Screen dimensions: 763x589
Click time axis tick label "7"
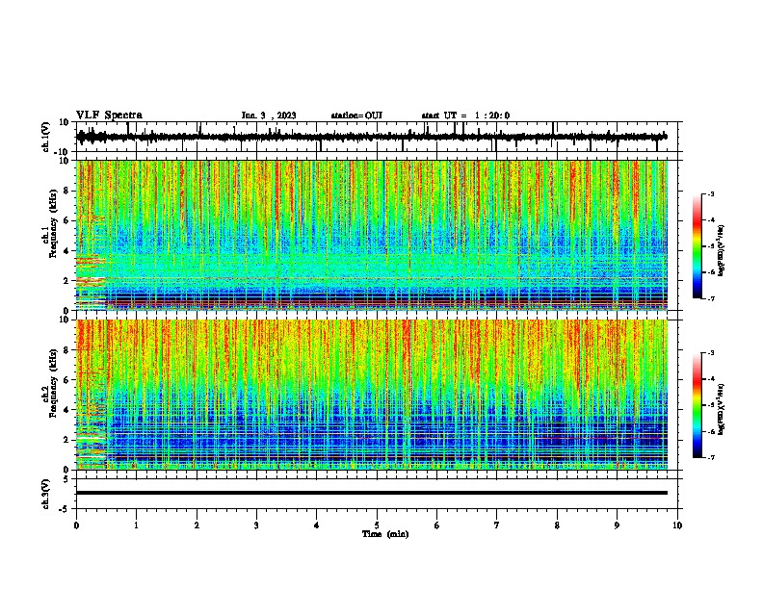point(497,525)
